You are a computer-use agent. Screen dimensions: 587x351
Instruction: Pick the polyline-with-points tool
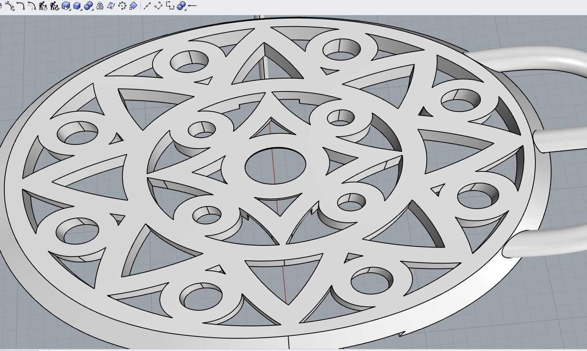coord(148,6)
